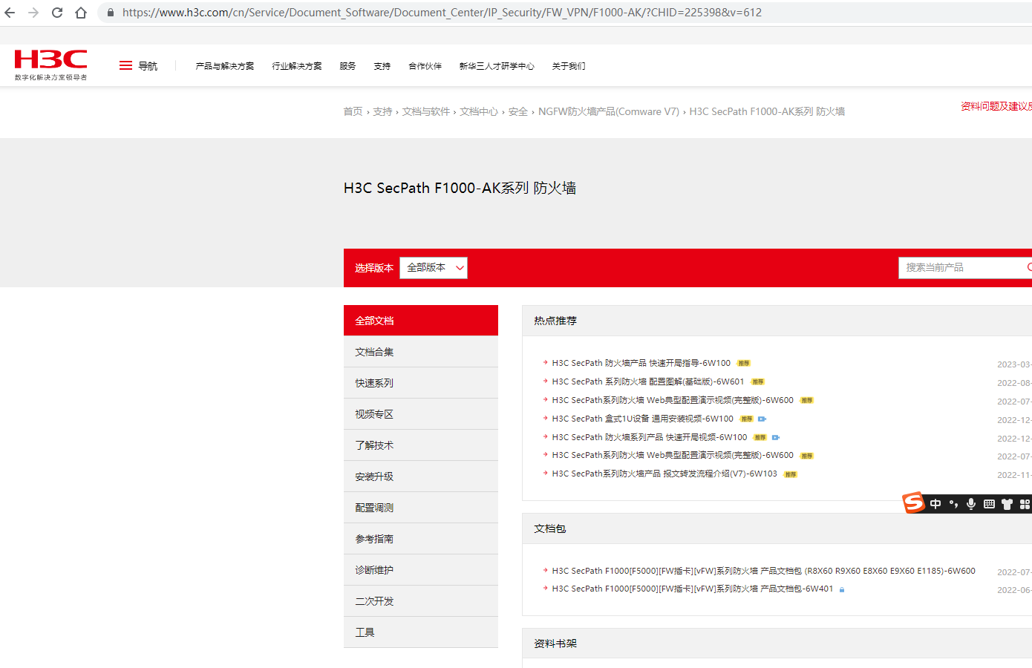The image size is (1032, 668).
Task: Click the 热点推荐 section heading
Action: tap(555, 321)
